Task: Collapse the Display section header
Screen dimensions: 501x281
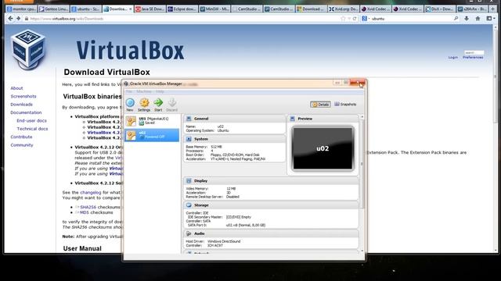Action: [x=272, y=180]
